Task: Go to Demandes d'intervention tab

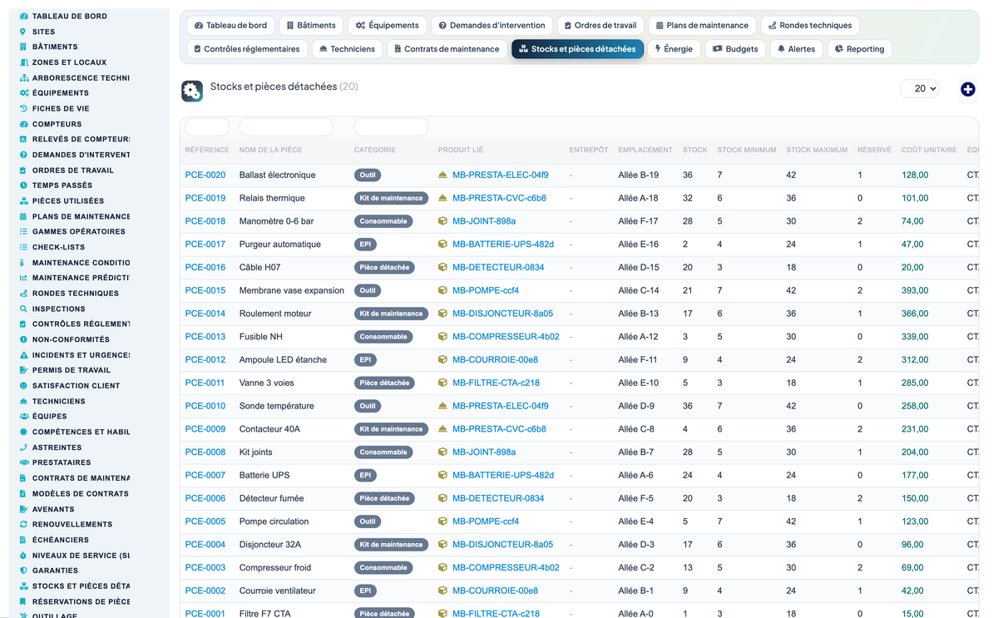Action: point(492,26)
